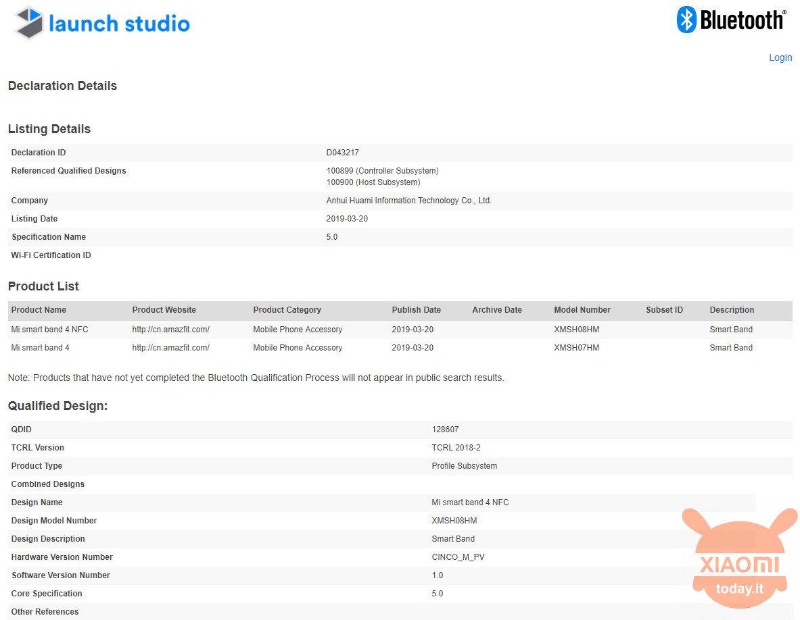Click the note about Bluetooth Qualification Process
Screen dimensions: 800x620
(256, 378)
